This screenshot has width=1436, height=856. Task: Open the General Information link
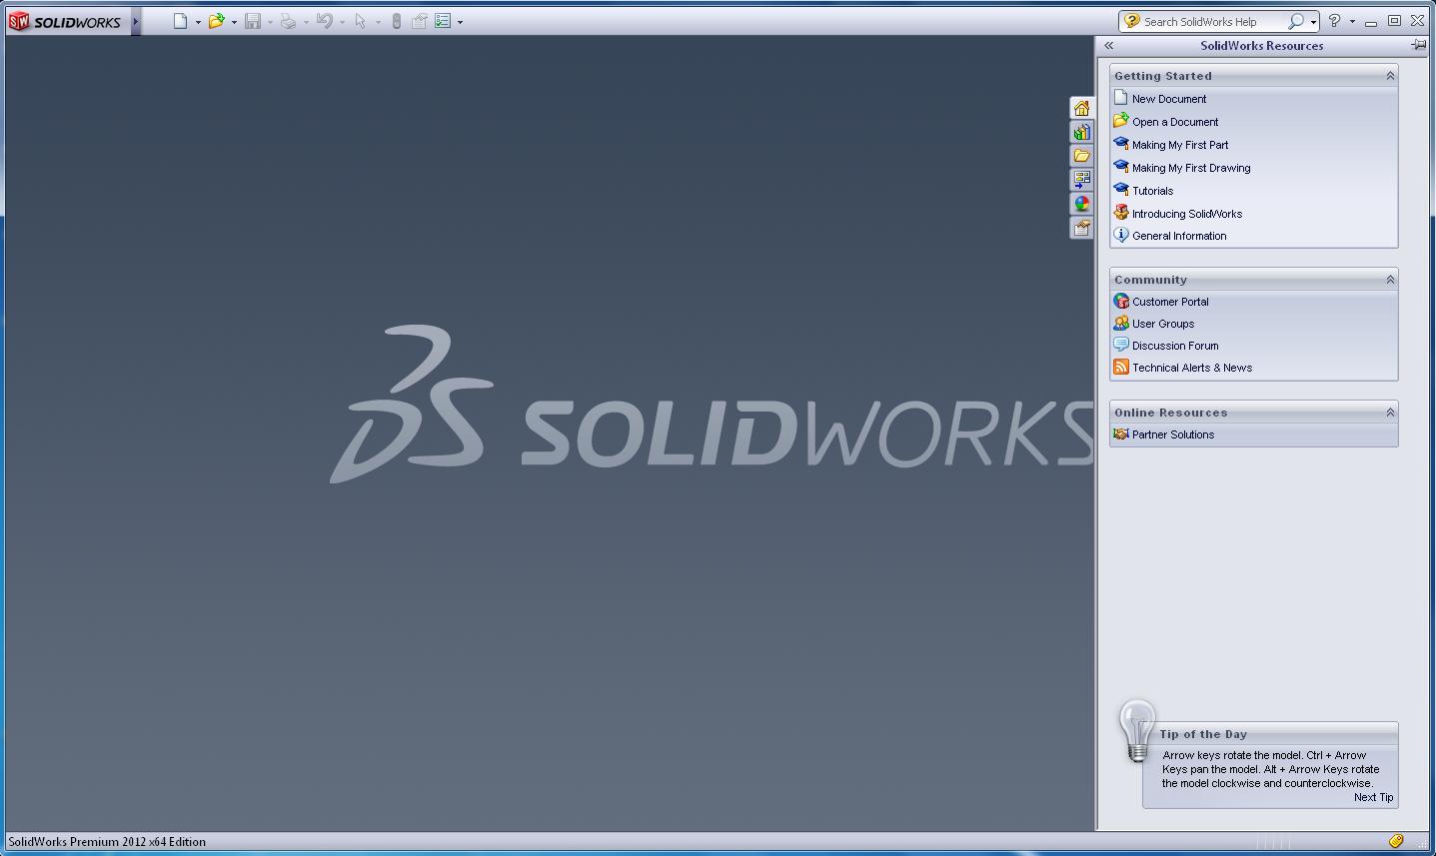1179,236
